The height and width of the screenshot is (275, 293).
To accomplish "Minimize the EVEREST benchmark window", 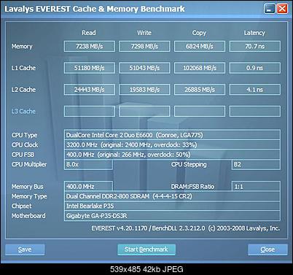I will pos(269,9).
